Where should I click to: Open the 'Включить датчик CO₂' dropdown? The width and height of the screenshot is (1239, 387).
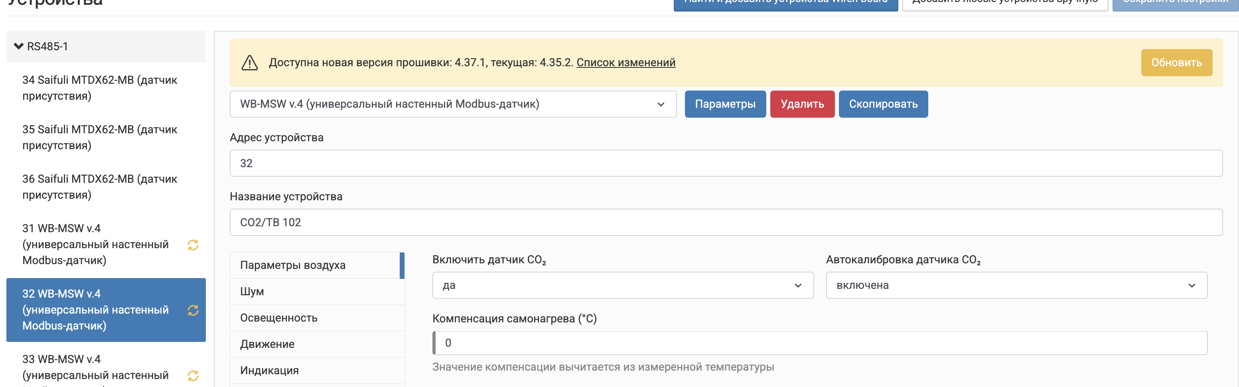[x=623, y=285]
